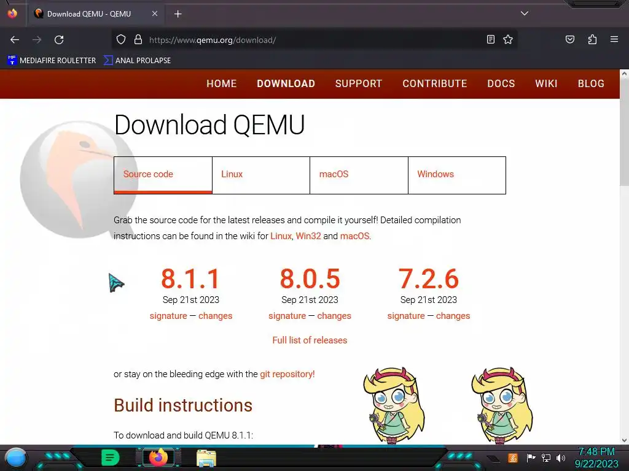The height and width of the screenshot is (471, 629).
Task: Open Full list of releases link
Action: pyautogui.click(x=310, y=340)
